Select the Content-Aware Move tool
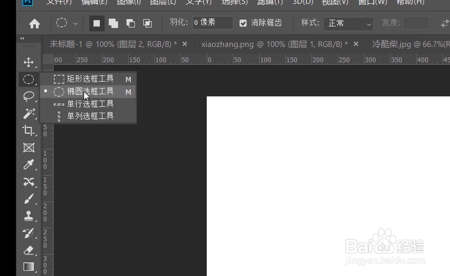The height and width of the screenshot is (276, 450). coord(29,182)
